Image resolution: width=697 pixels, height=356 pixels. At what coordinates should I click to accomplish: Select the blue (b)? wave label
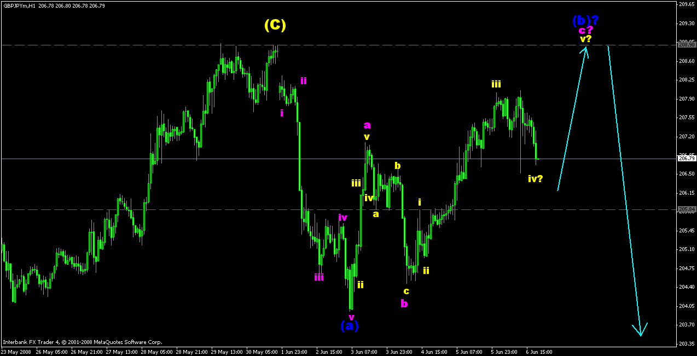coord(585,21)
